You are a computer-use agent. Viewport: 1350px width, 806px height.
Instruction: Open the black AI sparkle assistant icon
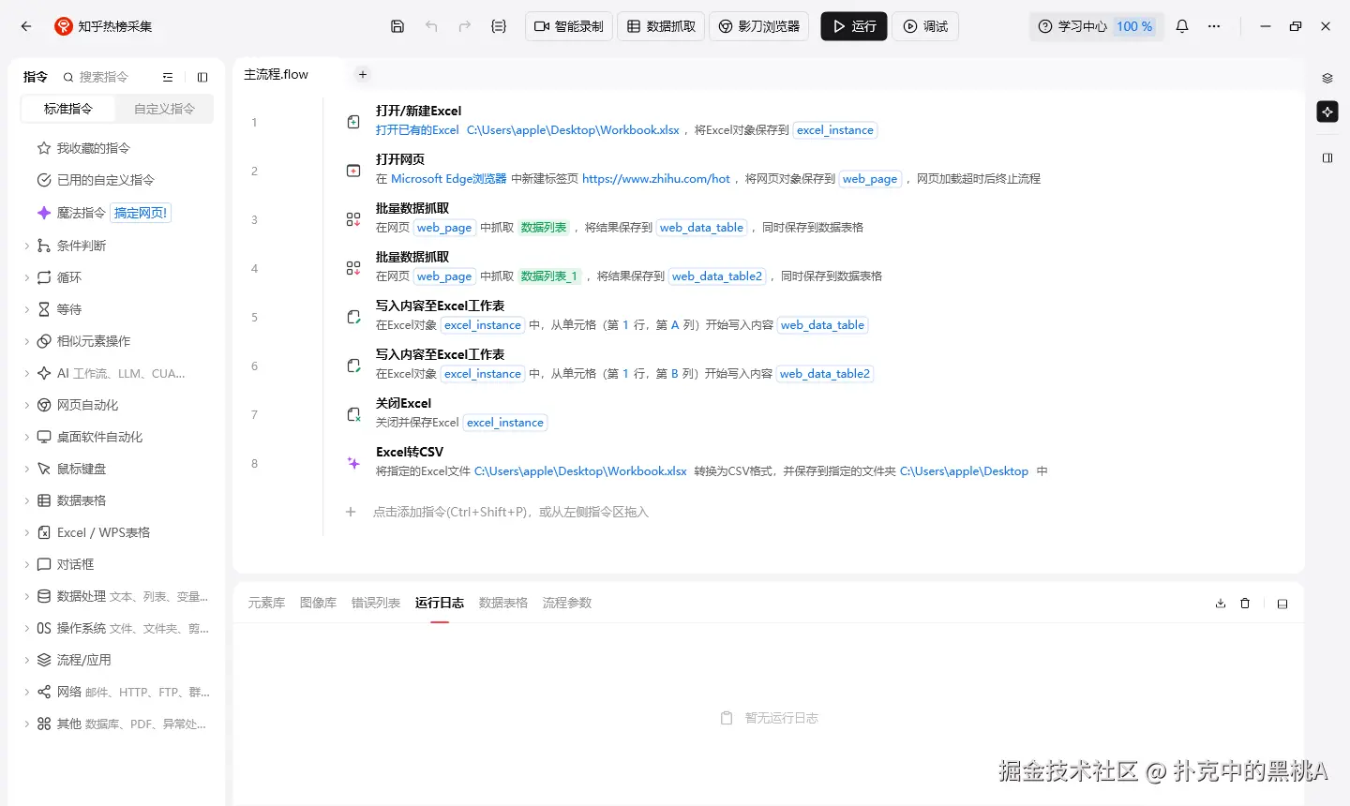pyautogui.click(x=1327, y=112)
